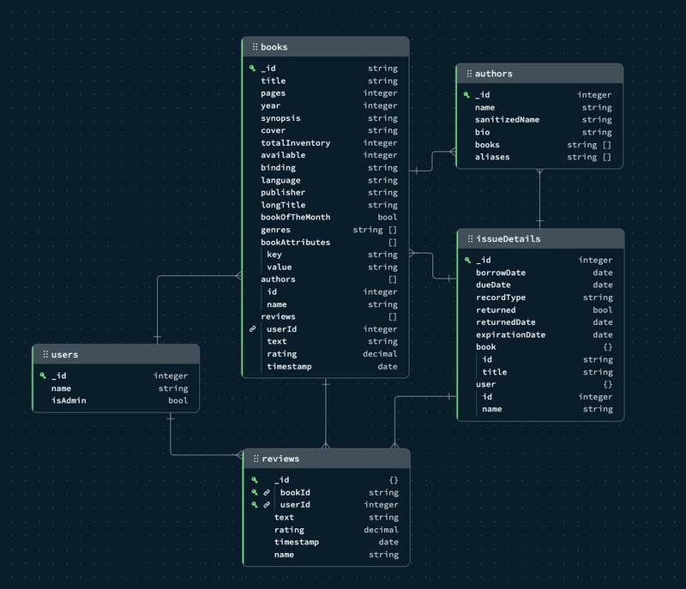686x589 pixels.
Task: Click the key icon beside authors _id
Action: 466,95
